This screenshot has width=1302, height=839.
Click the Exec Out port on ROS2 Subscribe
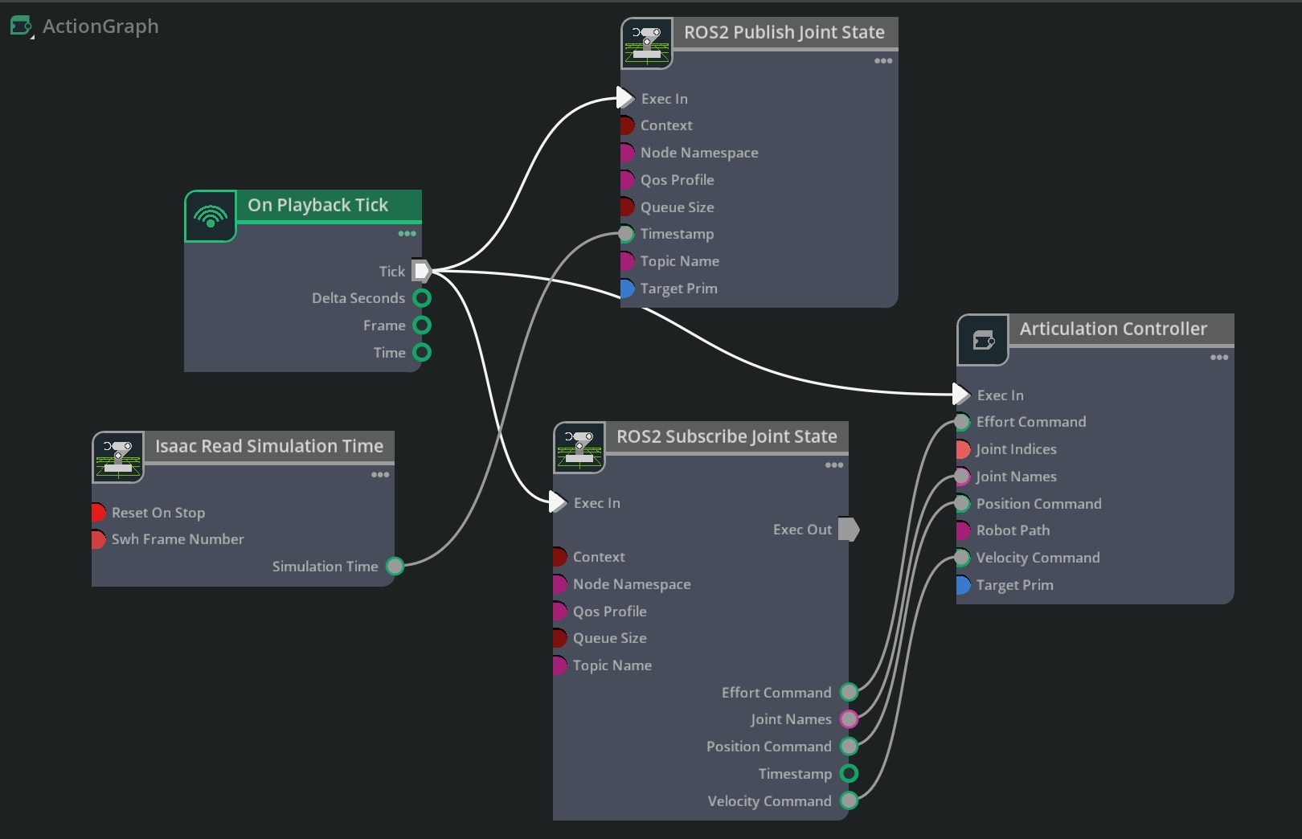pos(849,530)
